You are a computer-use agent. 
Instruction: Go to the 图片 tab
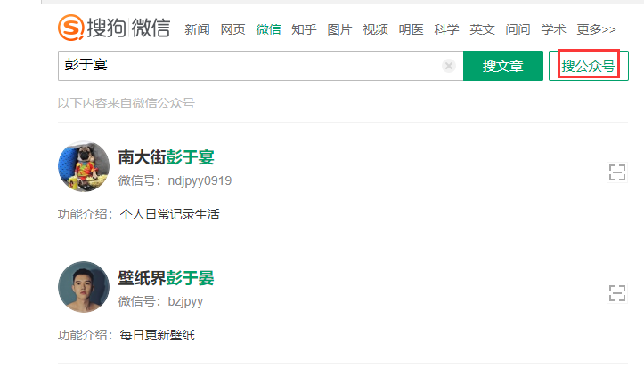tap(339, 29)
